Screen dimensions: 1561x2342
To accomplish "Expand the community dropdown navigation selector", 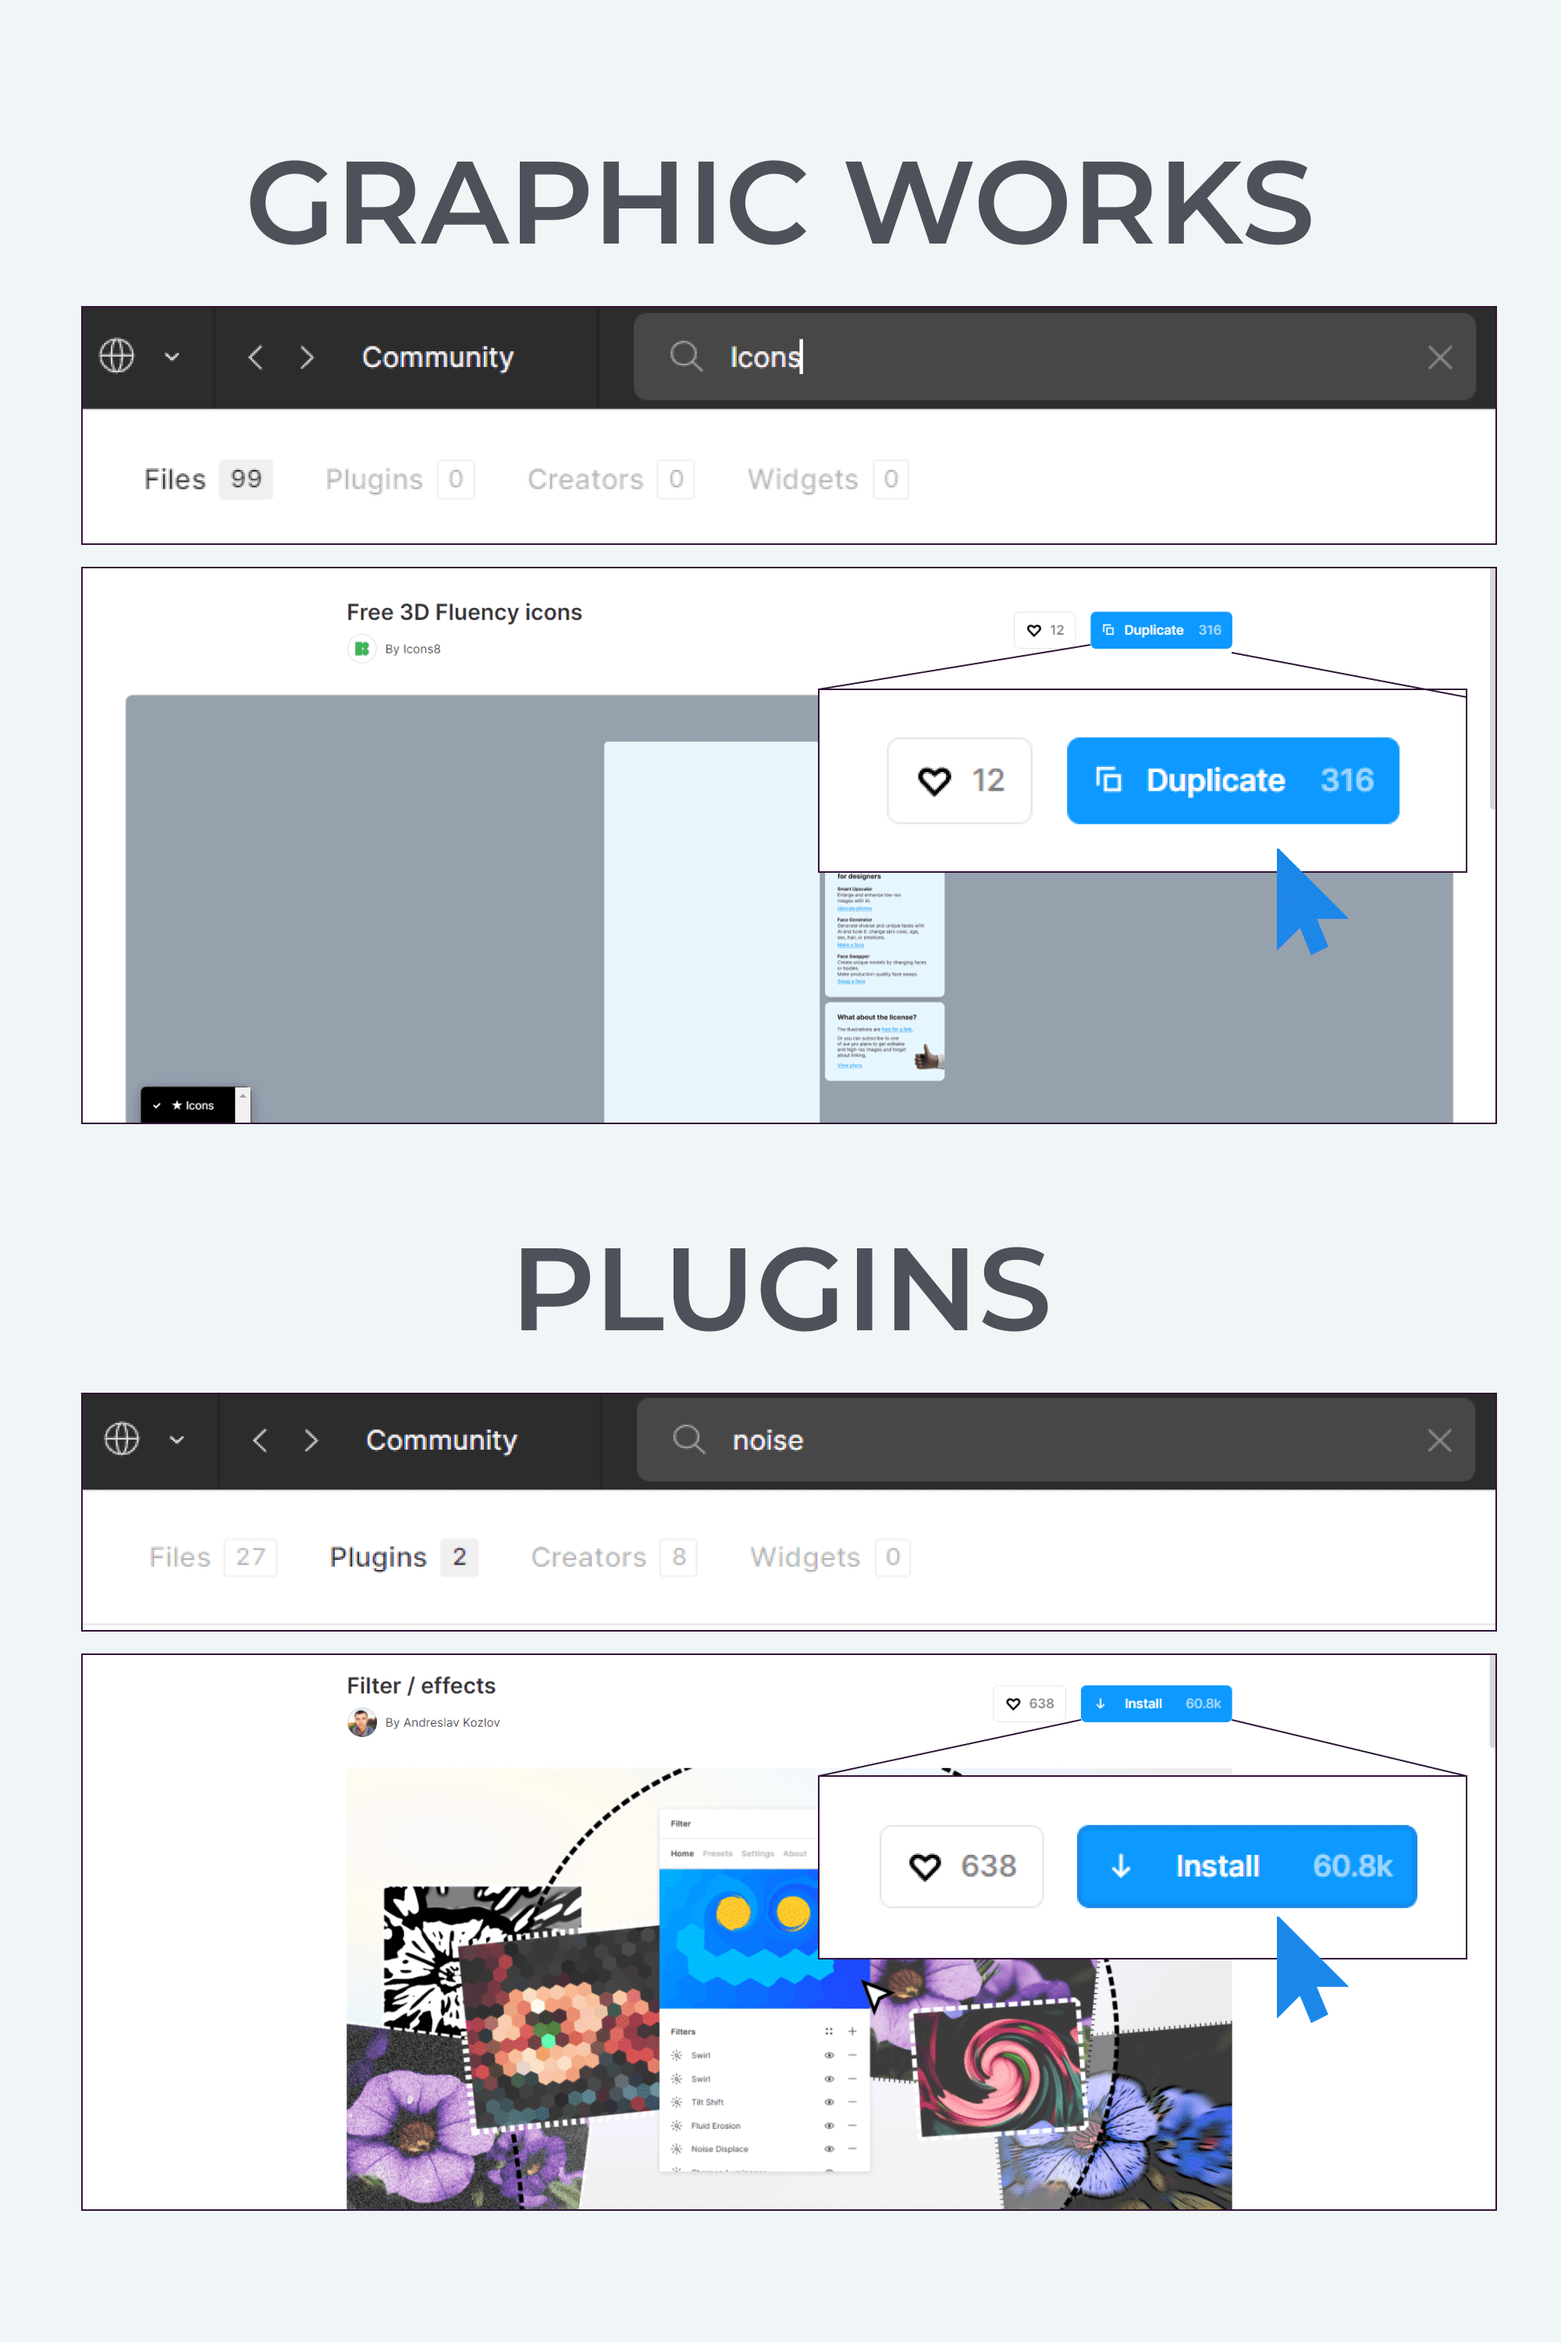I will (172, 358).
